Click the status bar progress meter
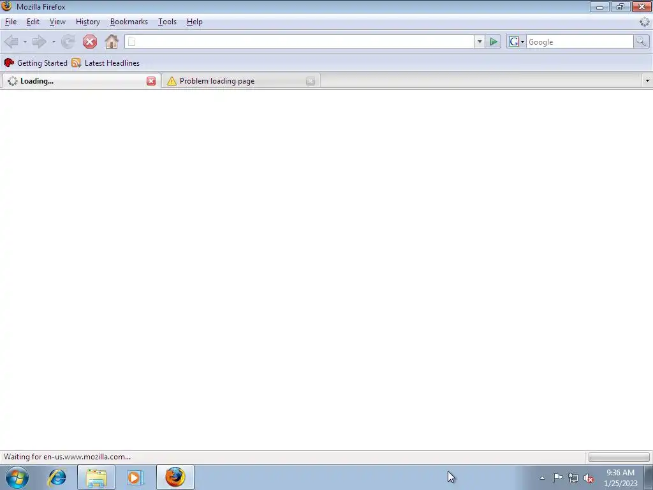Image resolution: width=653 pixels, height=490 pixels. (x=619, y=457)
